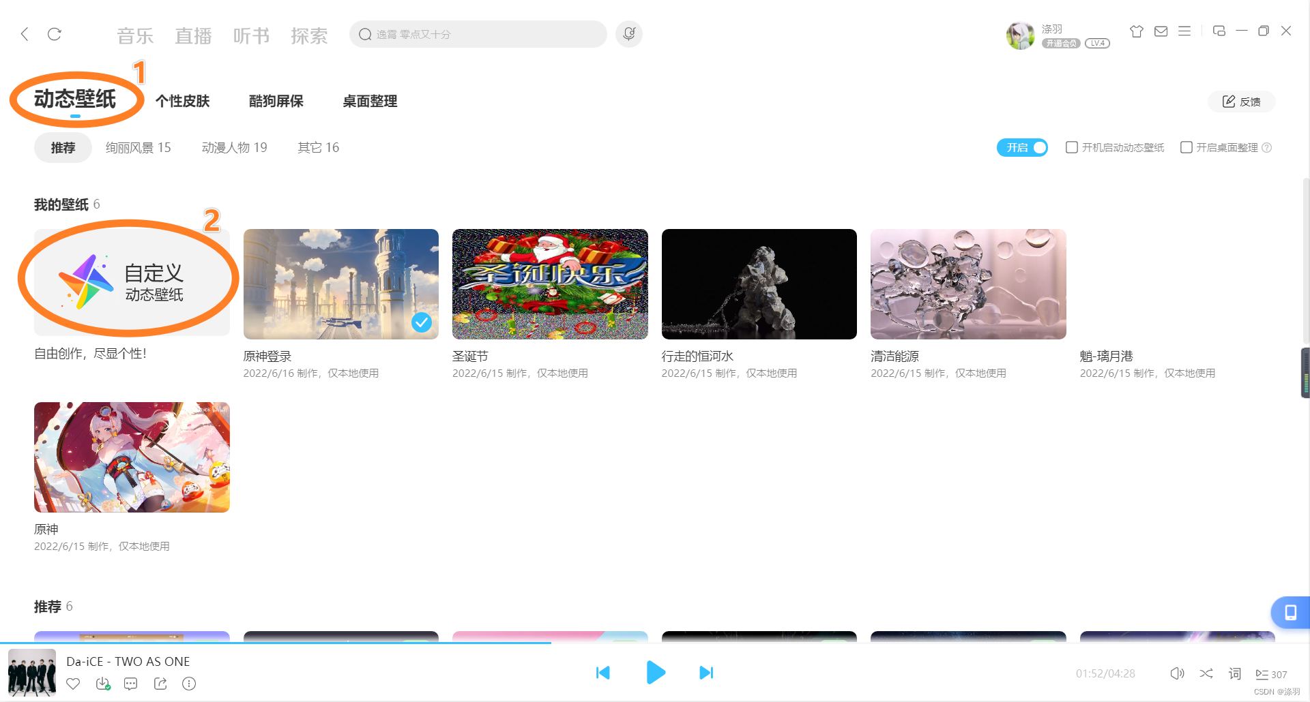Click the song progress bar
The width and height of the screenshot is (1310, 702).
655,643
